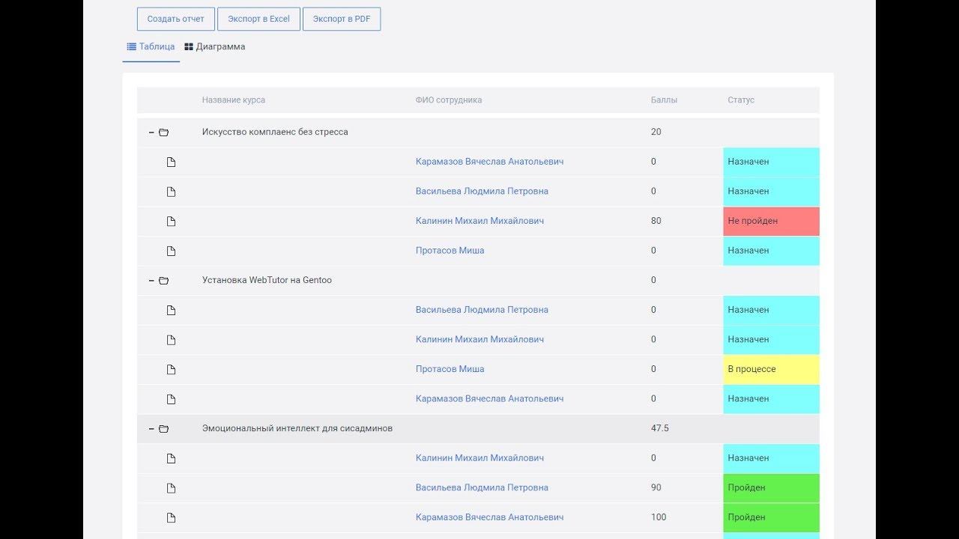Click the «Баллы» column header
Image resolution: width=959 pixels, height=539 pixels.
(664, 100)
